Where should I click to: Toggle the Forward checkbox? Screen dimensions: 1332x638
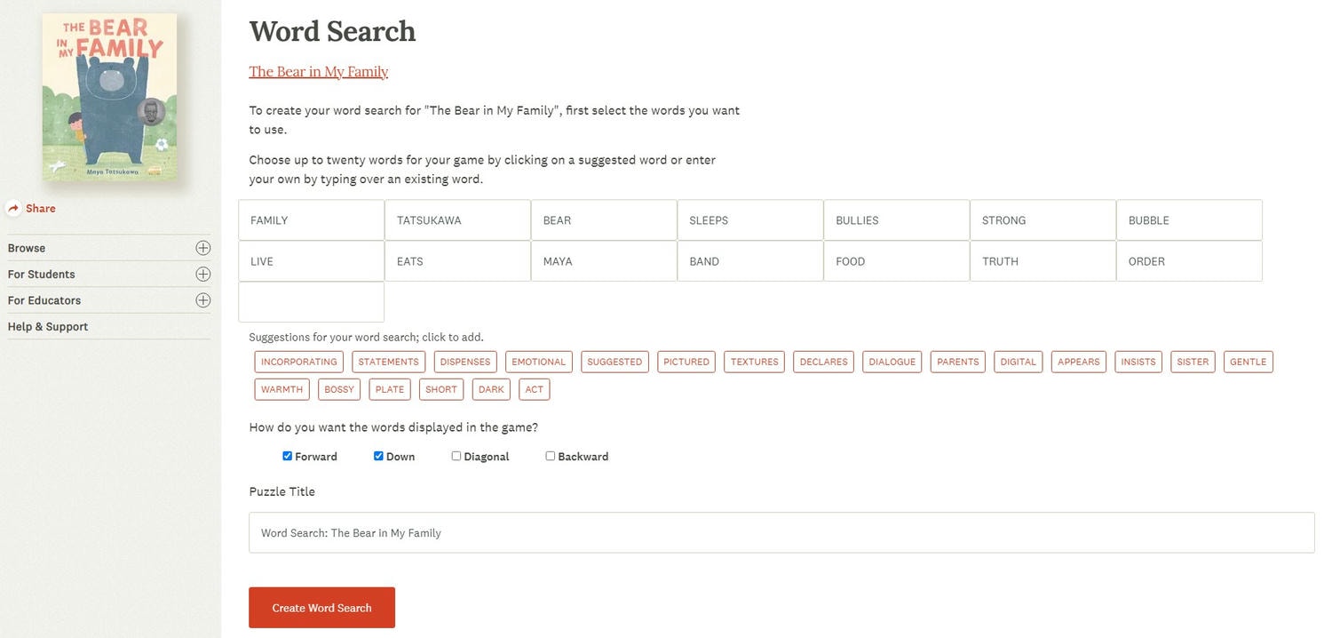click(x=287, y=456)
